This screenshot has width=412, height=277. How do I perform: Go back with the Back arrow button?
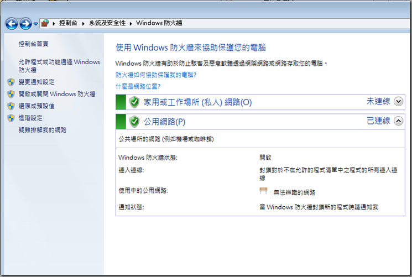tap(12, 24)
